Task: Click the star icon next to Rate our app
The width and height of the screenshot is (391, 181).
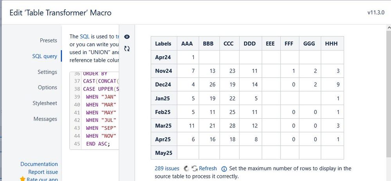Action: click(x=23, y=179)
